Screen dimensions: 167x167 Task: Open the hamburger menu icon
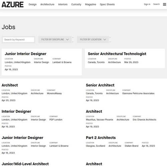coord(164,4)
